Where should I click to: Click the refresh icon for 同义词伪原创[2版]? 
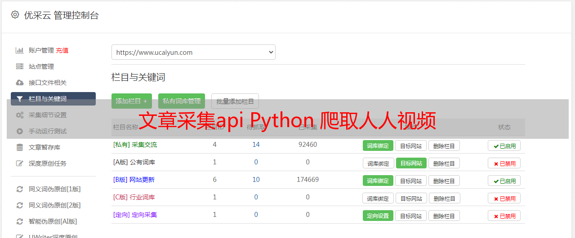pos(19,205)
